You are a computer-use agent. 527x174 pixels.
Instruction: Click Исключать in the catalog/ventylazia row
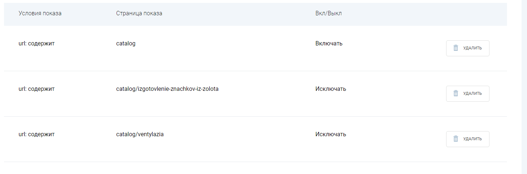(331, 134)
